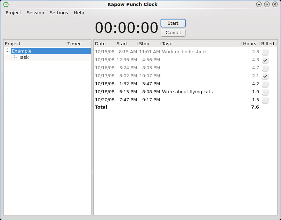
Task: Start the timer
Action: 173,23
